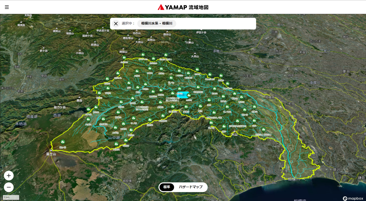Click the 選択中 label
The width and height of the screenshot is (366, 201).
(x=128, y=23)
